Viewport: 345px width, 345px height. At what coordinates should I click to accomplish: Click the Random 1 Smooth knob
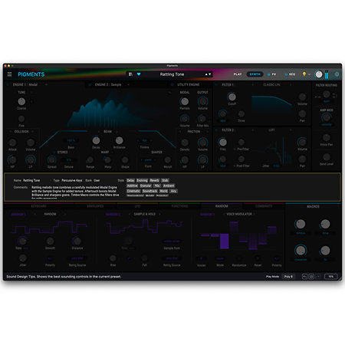tap(50, 241)
